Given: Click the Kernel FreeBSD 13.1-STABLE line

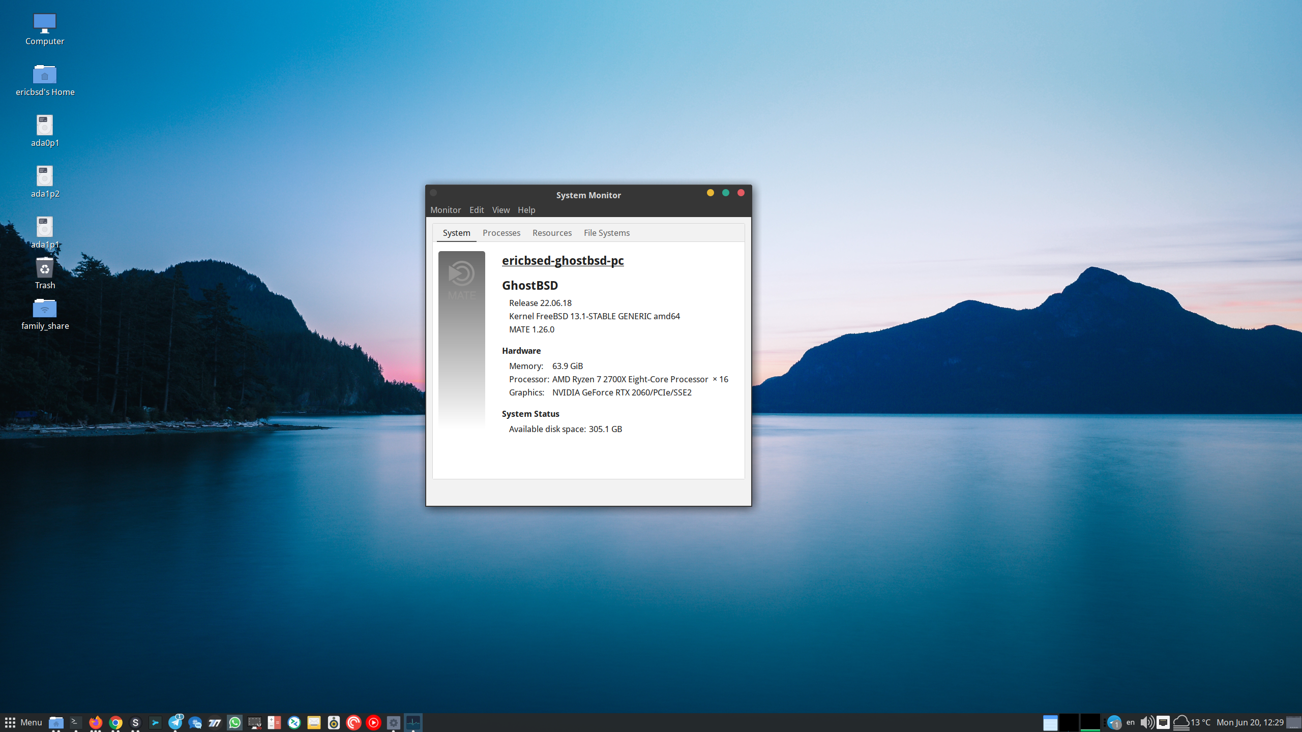Looking at the screenshot, I should coord(594,316).
